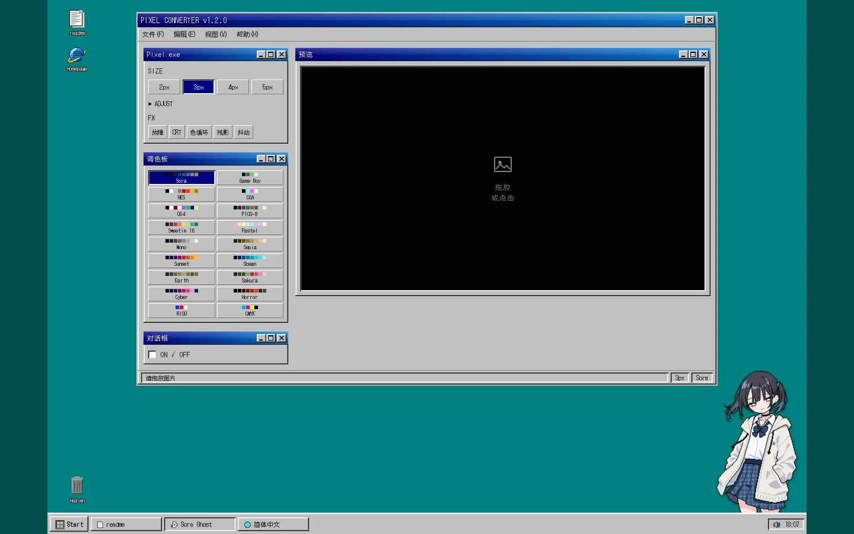This screenshot has width=854, height=534.
Task: Pick the Cyber palette
Action: pyautogui.click(x=181, y=294)
